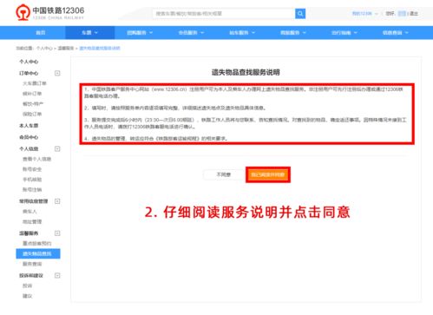Viewport: 433px width, 315px height.
Task: Focus the site search input field
Action: click(224, 14)
